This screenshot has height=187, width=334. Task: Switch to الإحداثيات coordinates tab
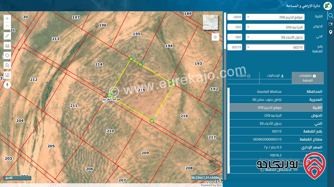(x=275, y=76)
